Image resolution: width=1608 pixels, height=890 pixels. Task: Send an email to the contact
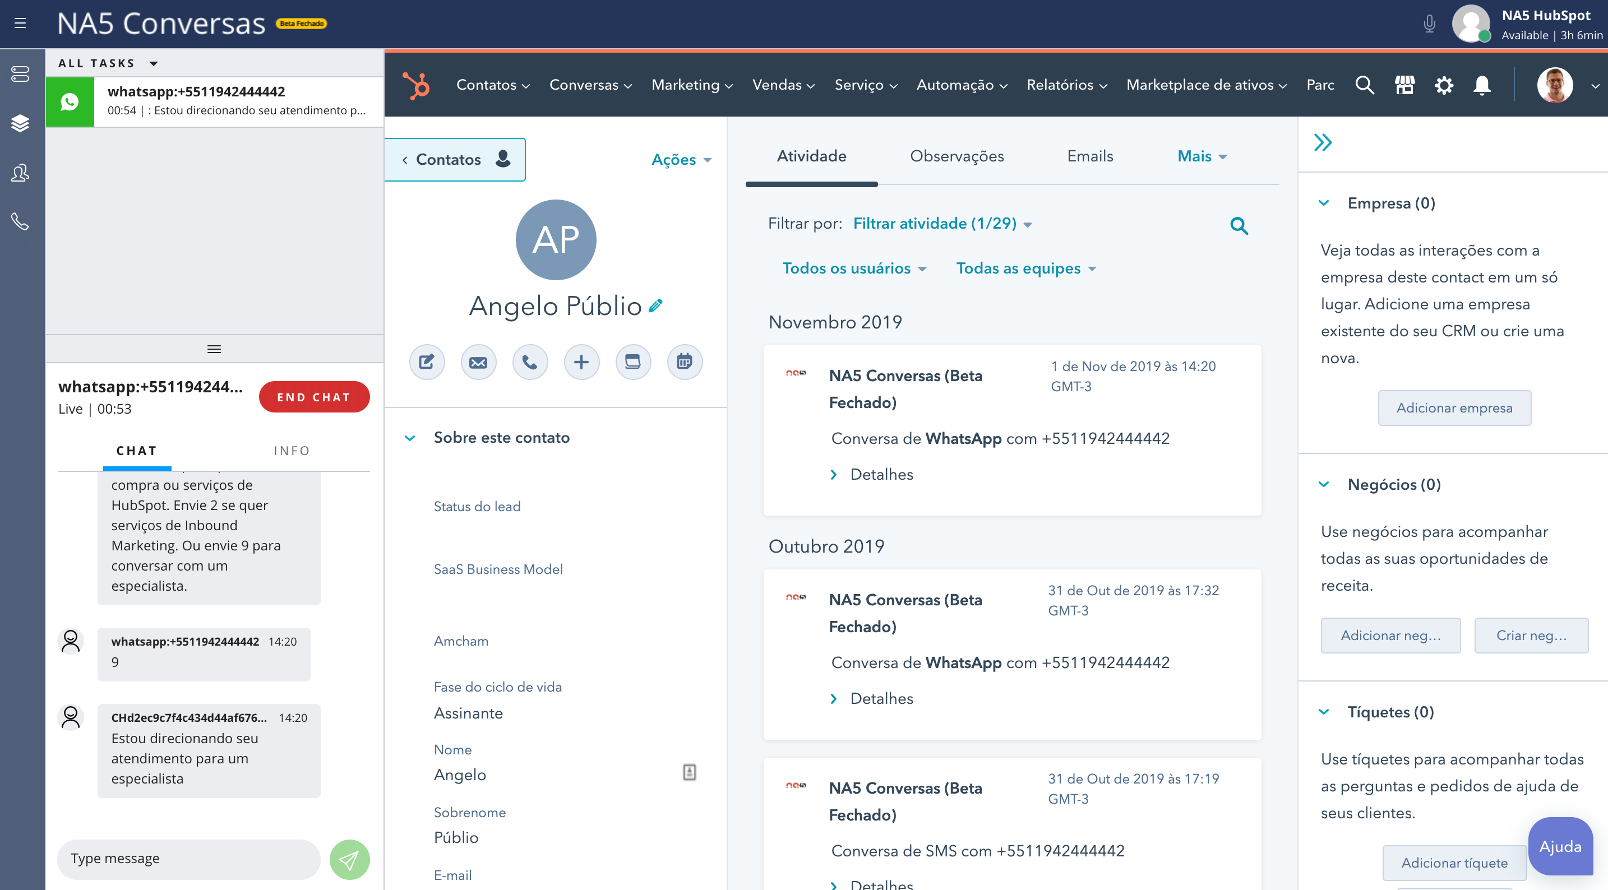(x=479, y=362)
